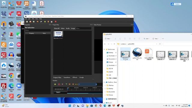
Task: Click New Project icon in OpenShot toolbar
Action: [27, 22]
